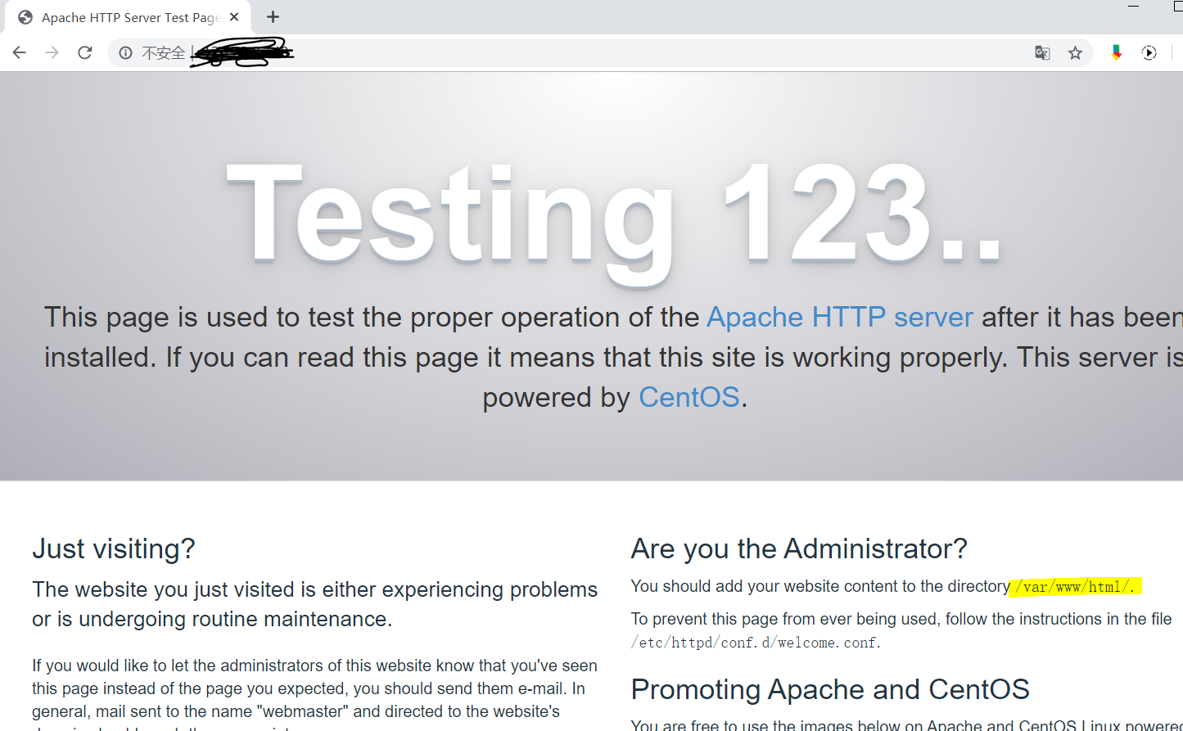Open the Apache HTTP server link

pyautogui.click(x=840, y=317)
